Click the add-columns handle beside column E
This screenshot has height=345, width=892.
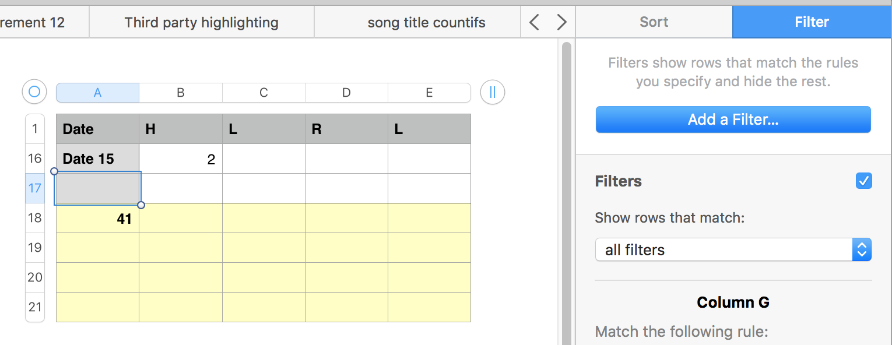point(493,92)
